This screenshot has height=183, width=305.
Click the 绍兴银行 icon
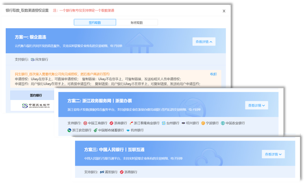click(x=183, y=123)
